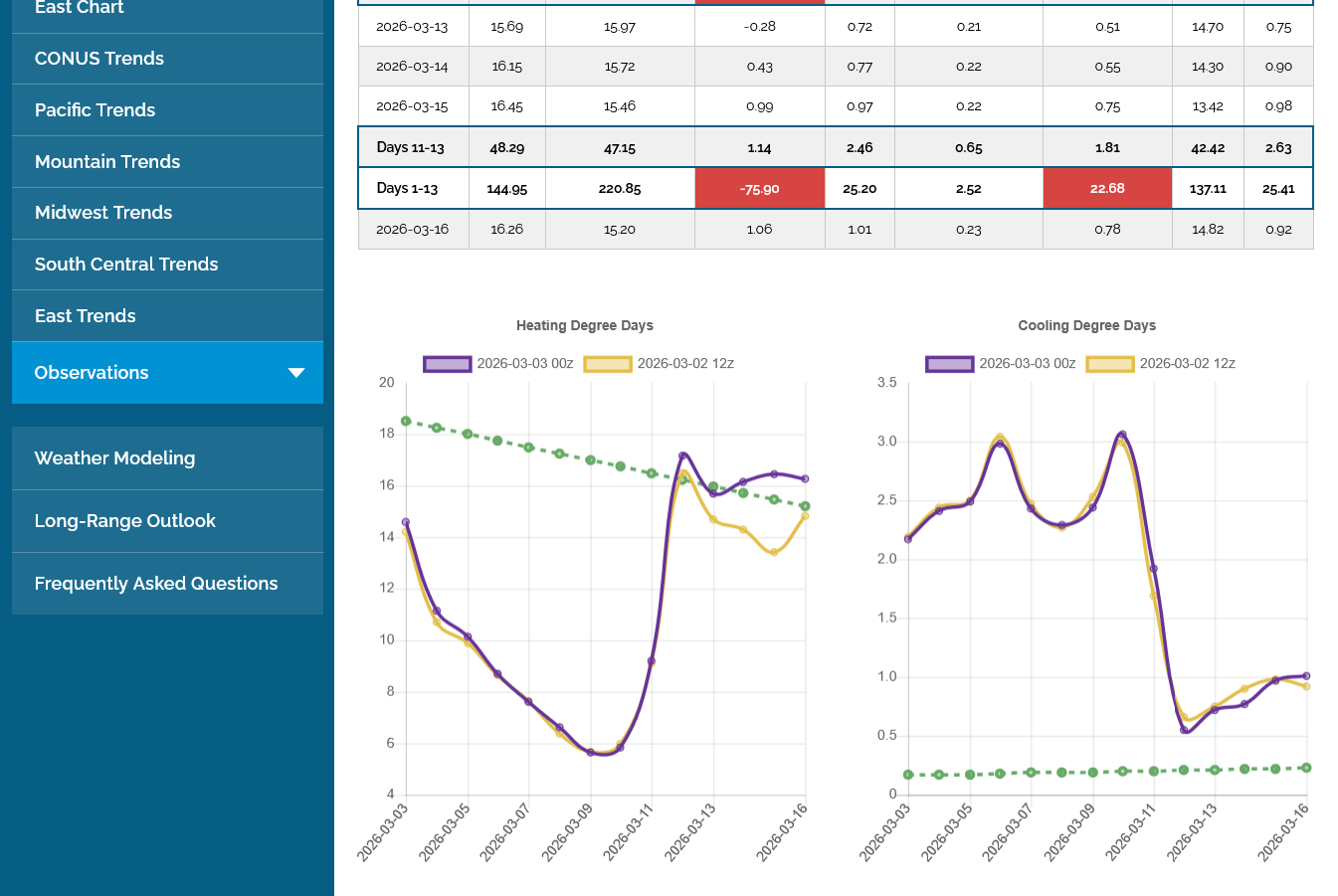This screenshot has height=896, width=1338.
Task: Go to Mountain Trends page
Action: click(x=107, y=162)
